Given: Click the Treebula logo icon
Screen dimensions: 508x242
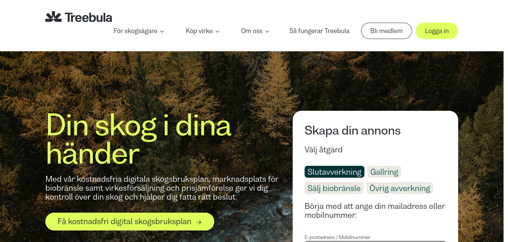Looking at the screenshot, I should click(53, 17).
